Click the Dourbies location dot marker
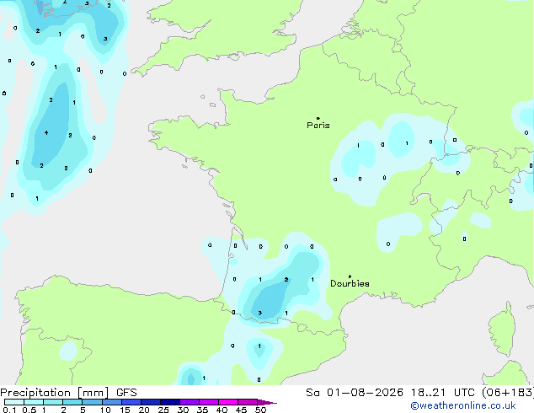The image size is (534, 413). click(350, 276)
